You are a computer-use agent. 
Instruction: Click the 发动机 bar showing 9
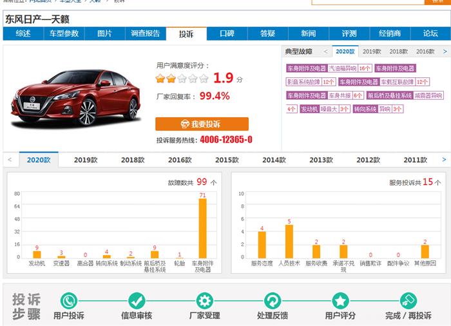(37, 254)
